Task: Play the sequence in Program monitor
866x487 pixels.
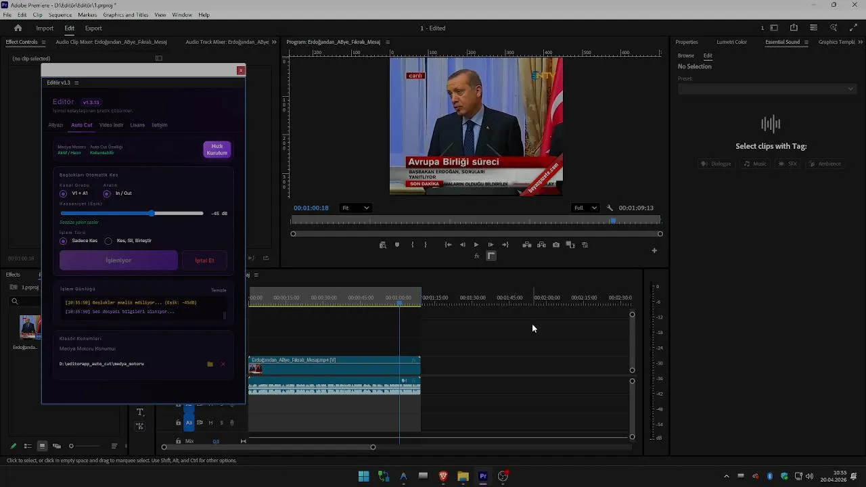Action: (476, 245)
